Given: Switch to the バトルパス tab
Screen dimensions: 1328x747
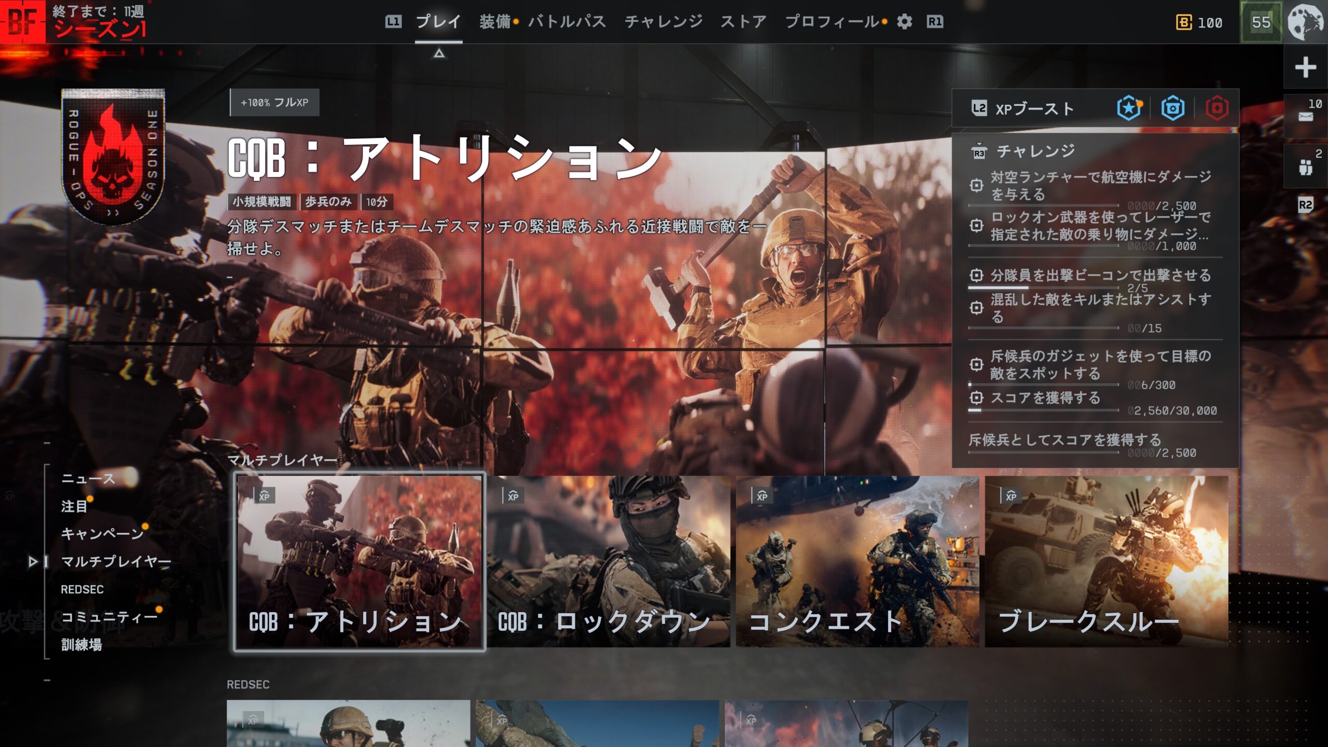Looking at the screenshot, I should coord(567,22).
